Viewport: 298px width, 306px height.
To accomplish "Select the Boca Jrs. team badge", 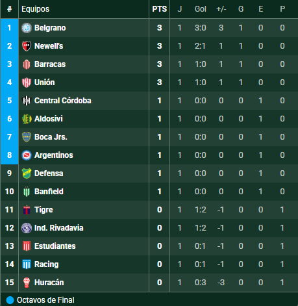I will [x=27, y=137].
